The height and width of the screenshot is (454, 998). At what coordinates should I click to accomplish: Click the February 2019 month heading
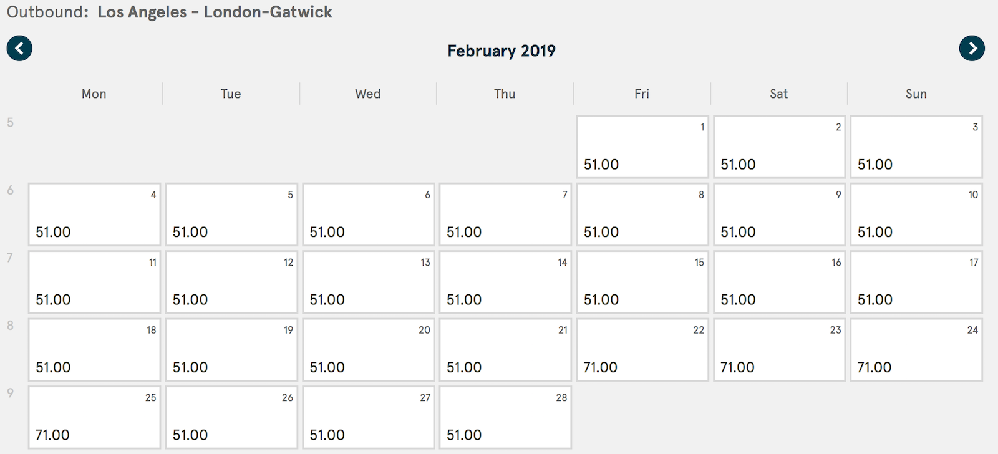click(501, 51)
